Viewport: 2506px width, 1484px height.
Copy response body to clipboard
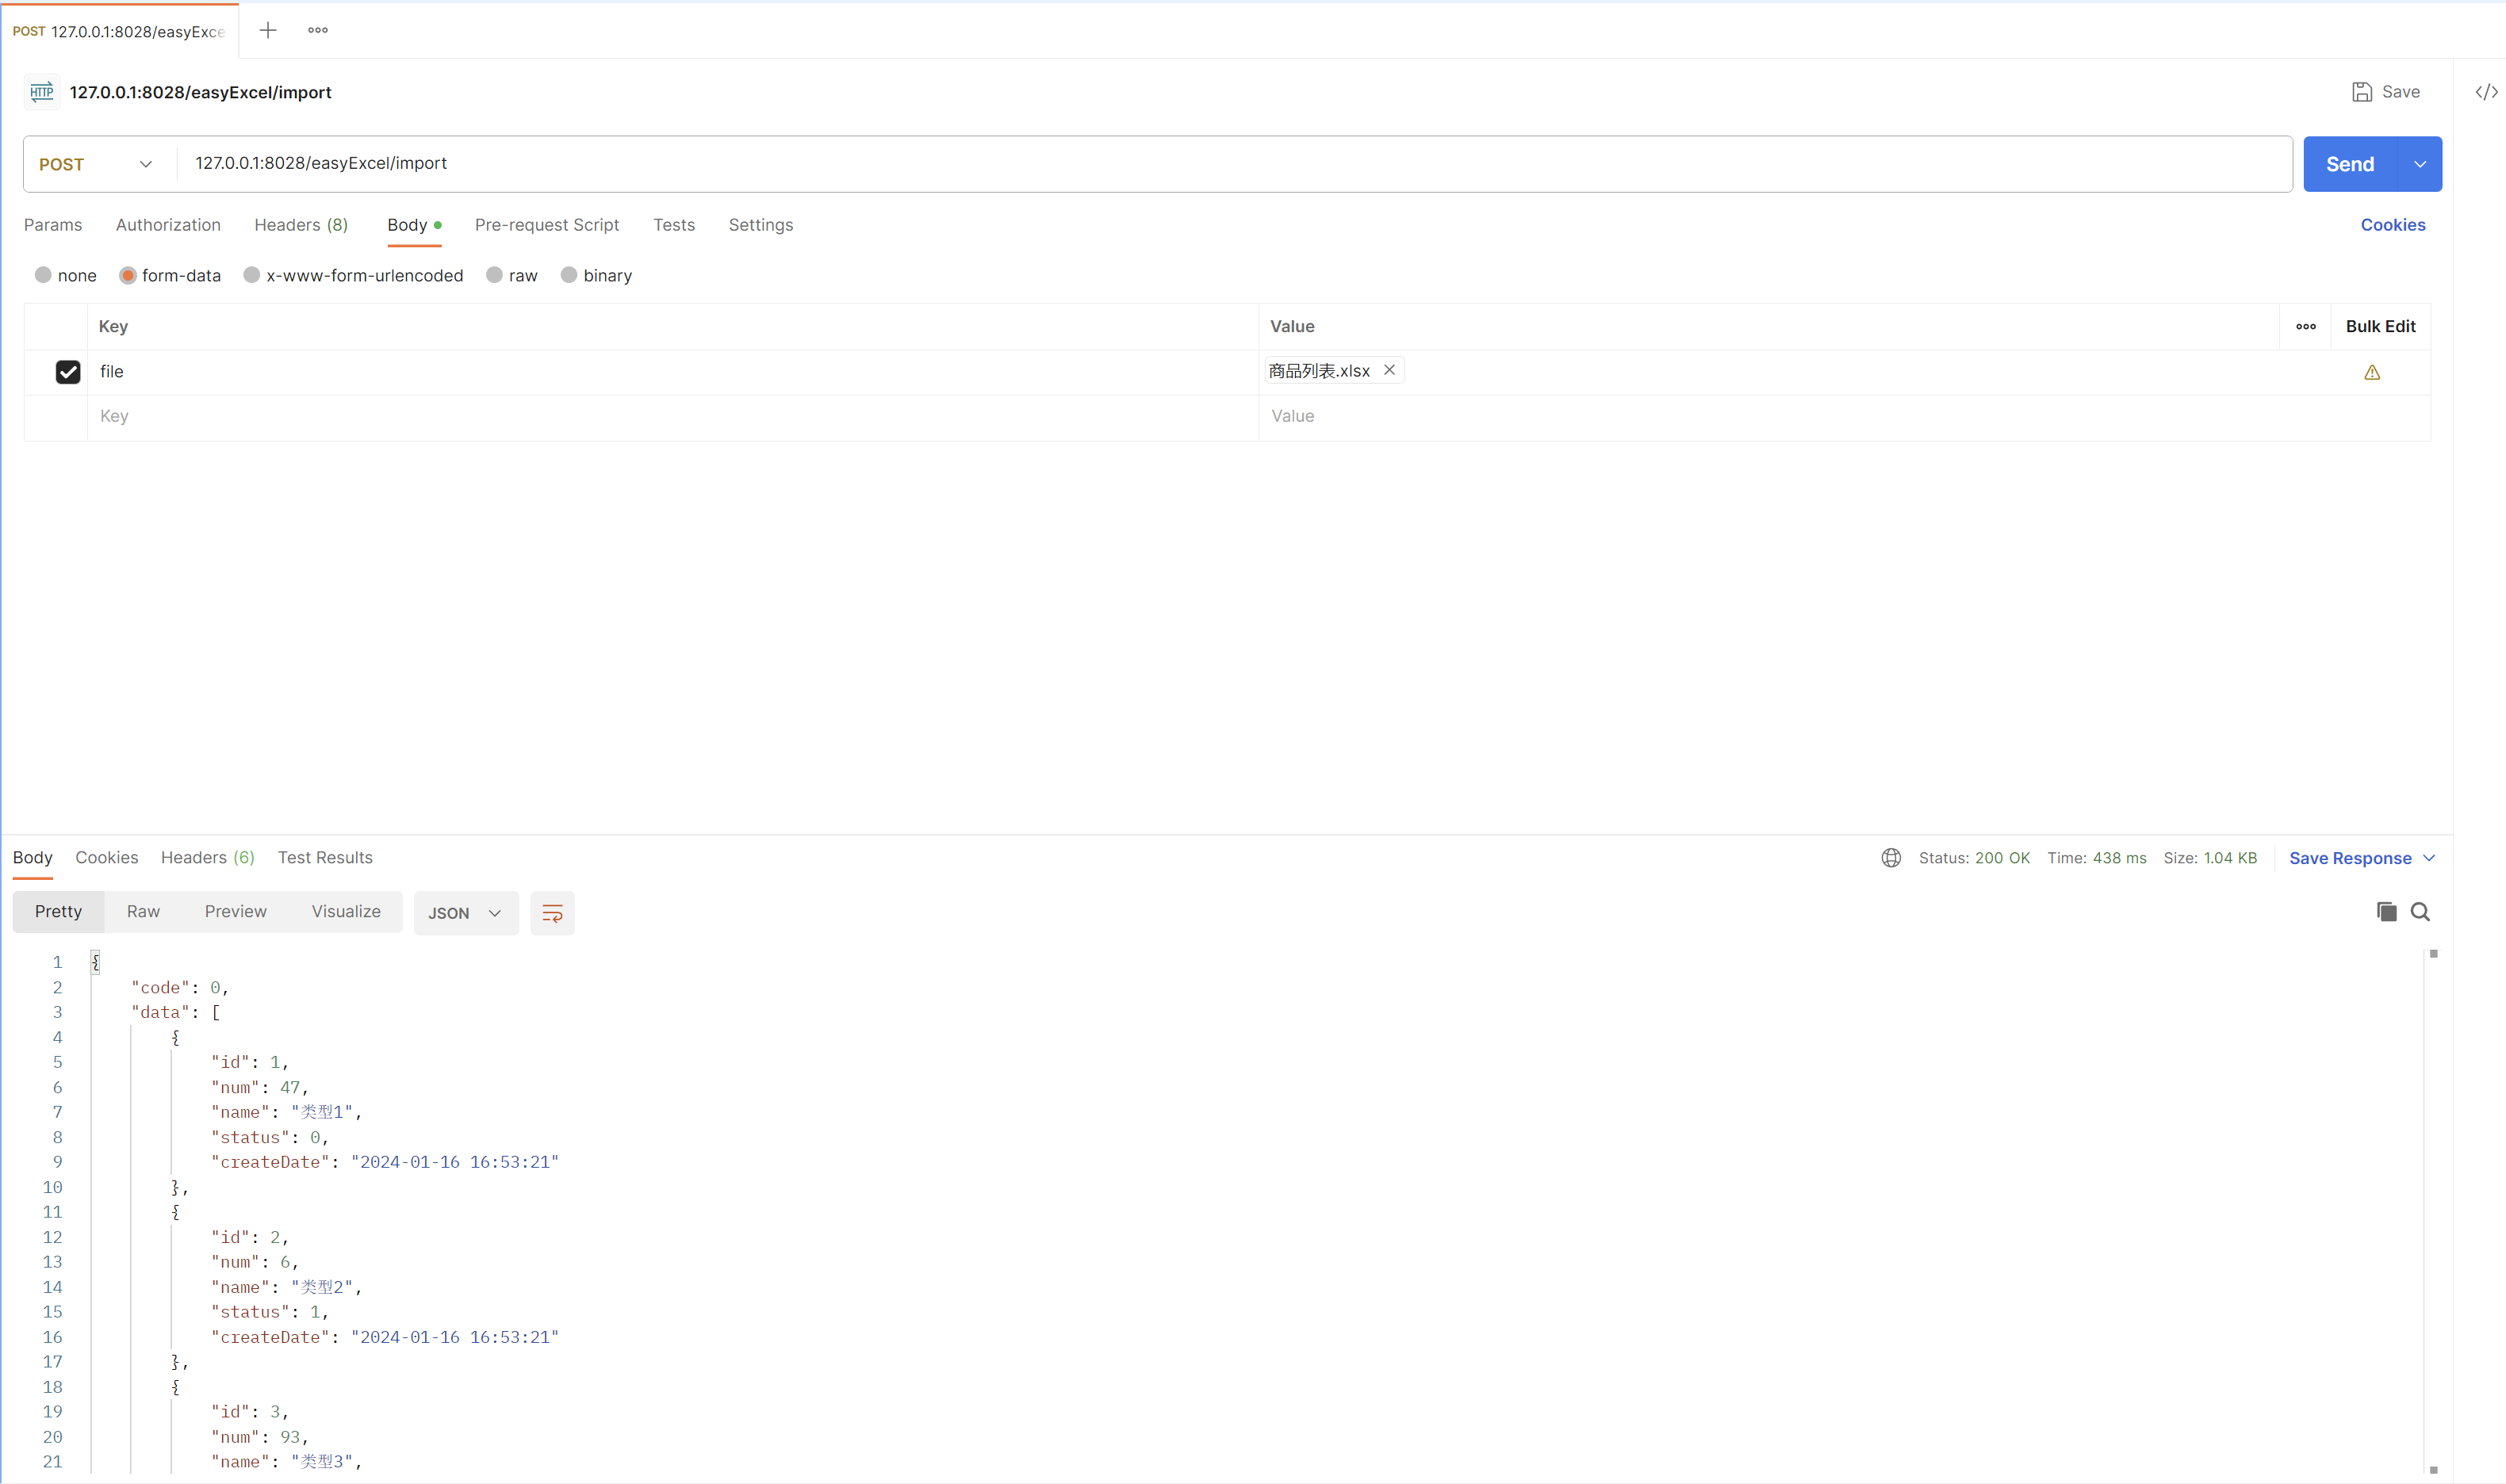tap(2386, 912)
